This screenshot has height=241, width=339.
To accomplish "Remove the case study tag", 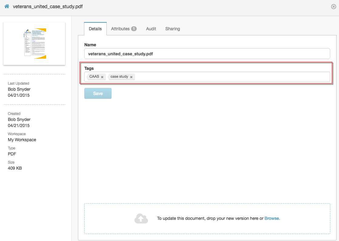I will pyautogui.click(x=131, y=77).
